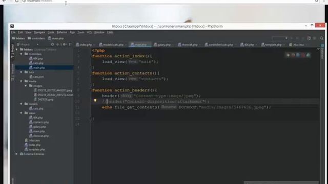Click the yellow lightbulb intention icon

point(95,101)
